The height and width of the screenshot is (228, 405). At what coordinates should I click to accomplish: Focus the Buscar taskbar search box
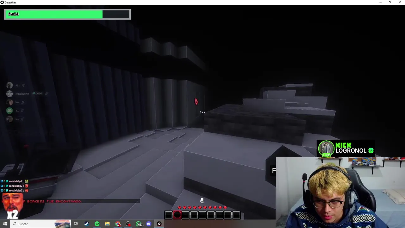(41, 224)
